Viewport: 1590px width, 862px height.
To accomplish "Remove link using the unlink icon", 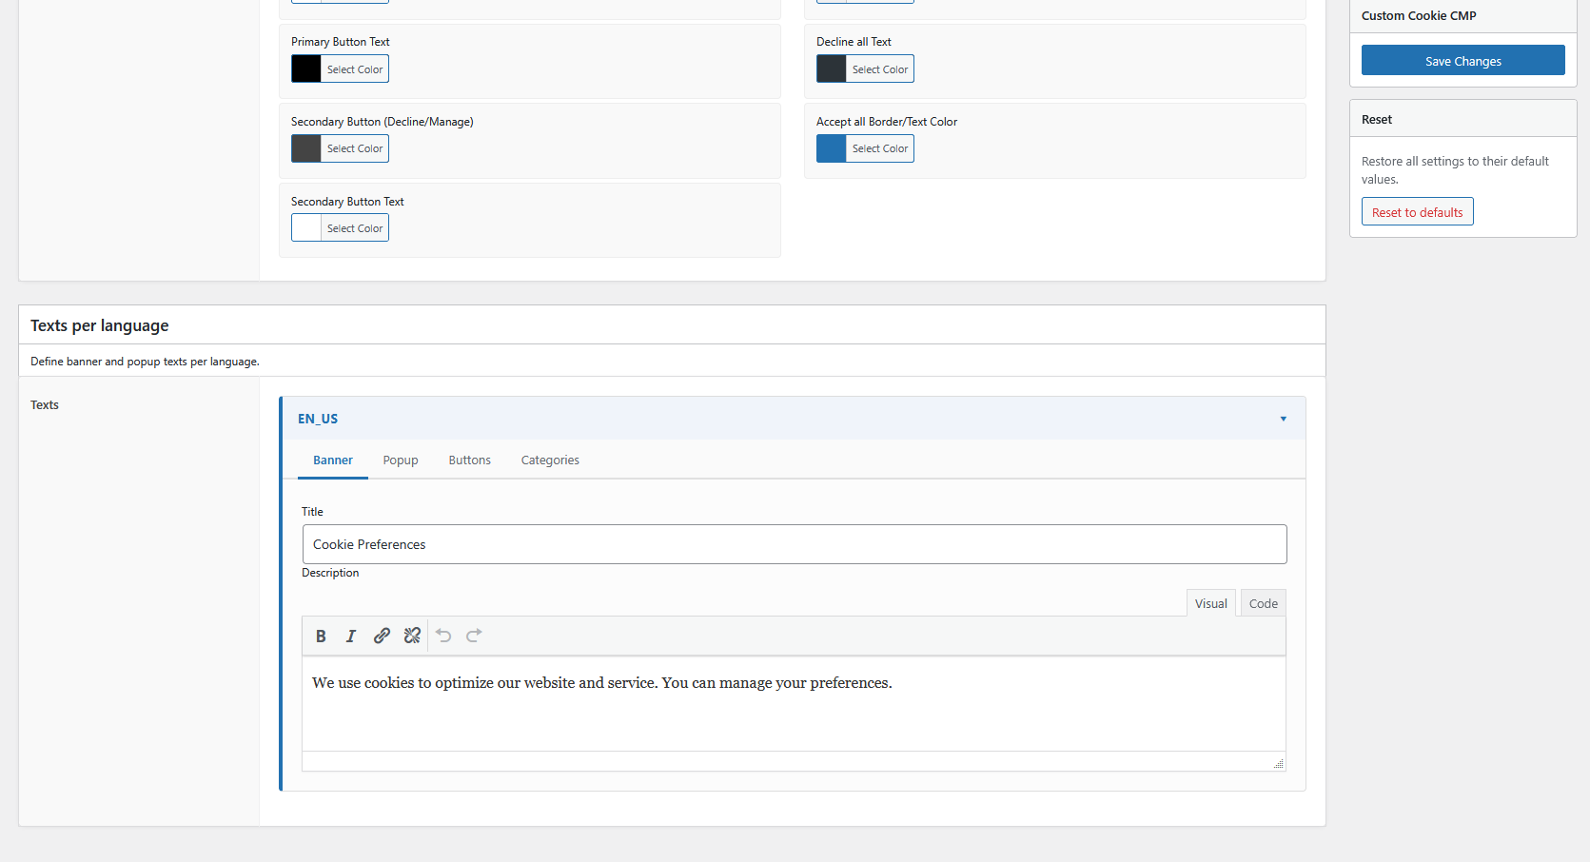I will pos(412,636).
